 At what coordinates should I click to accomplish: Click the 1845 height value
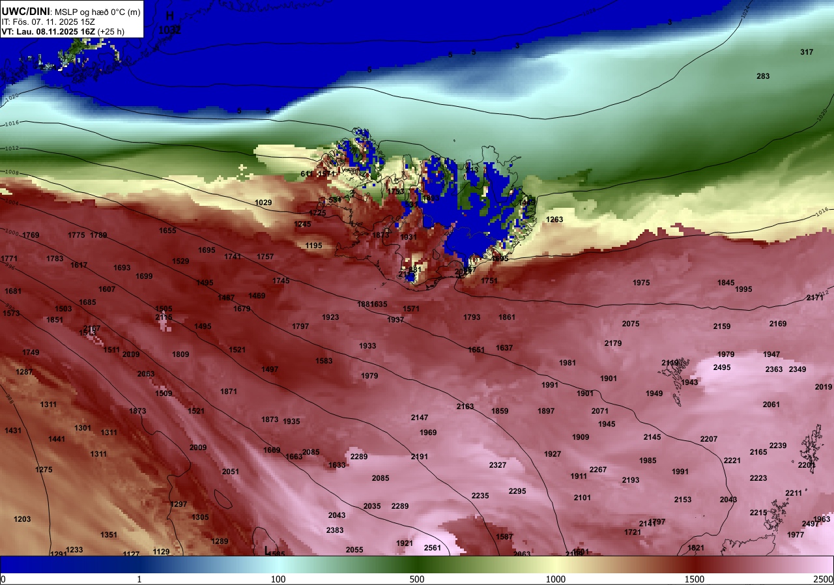point(726,283)
